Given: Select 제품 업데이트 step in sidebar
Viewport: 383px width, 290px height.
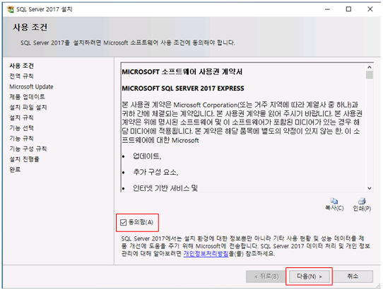Looking at the screenshot, I should tap(27, 97).
